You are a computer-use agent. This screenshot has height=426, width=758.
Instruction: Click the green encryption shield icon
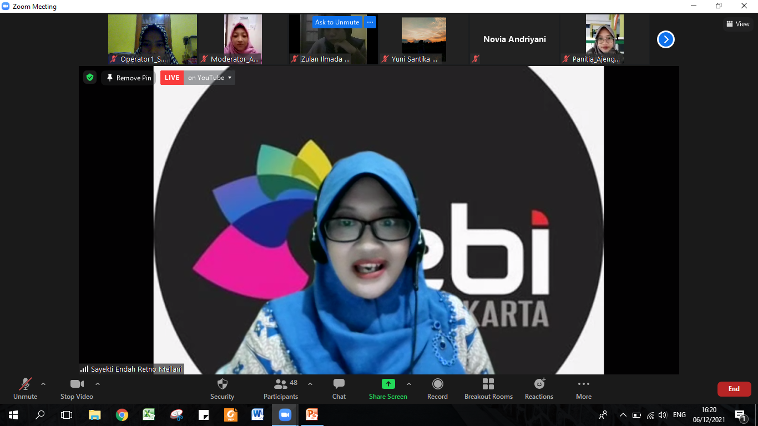(90, 78)
